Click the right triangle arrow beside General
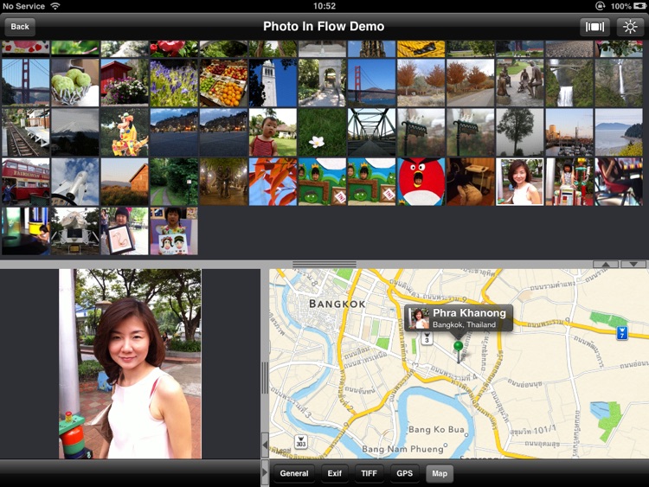The height and width of the screenshot is (487, 649). pyautogui.click(x=265, y=472)
